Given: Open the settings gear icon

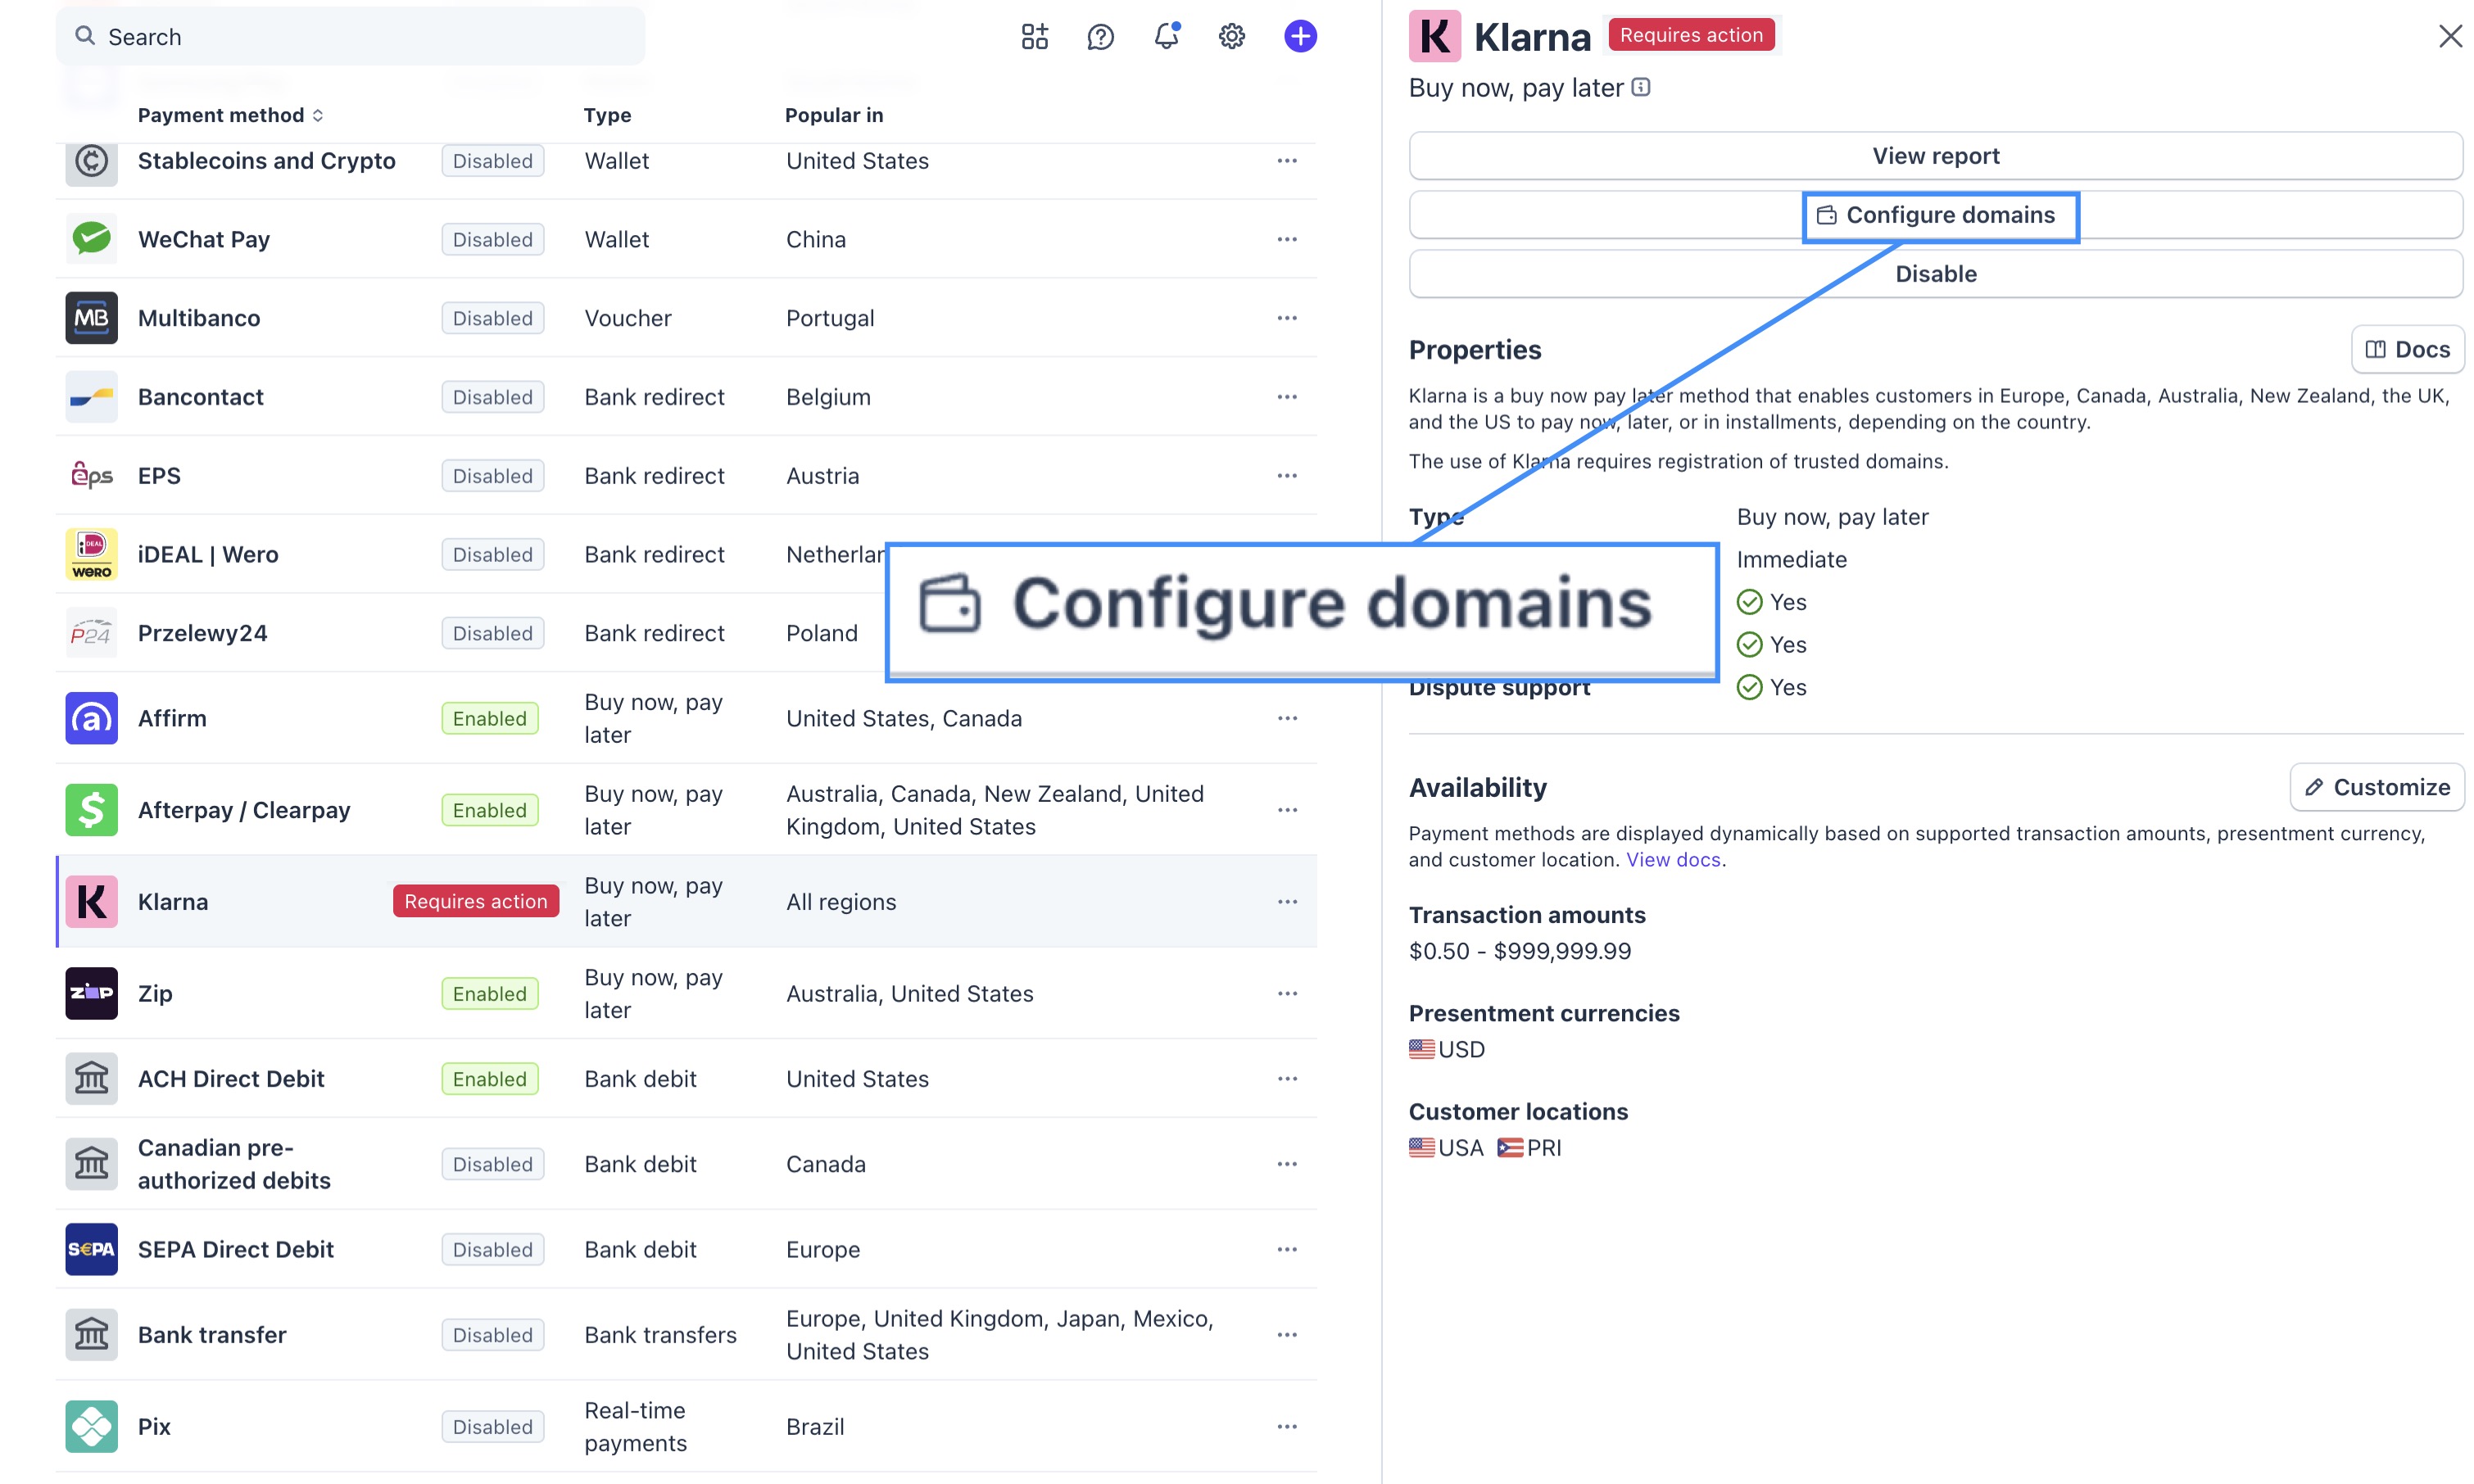Looking at the screenshot, I should (1231, 37).
